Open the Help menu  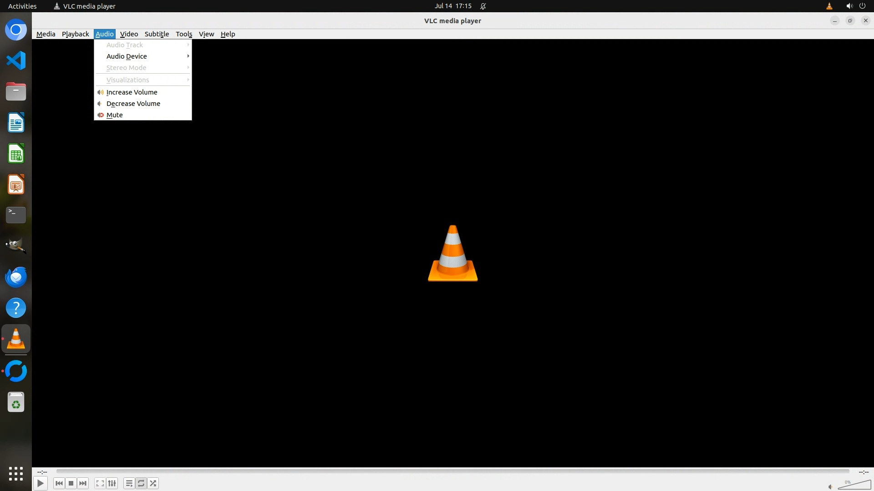[x=228, y=34]
